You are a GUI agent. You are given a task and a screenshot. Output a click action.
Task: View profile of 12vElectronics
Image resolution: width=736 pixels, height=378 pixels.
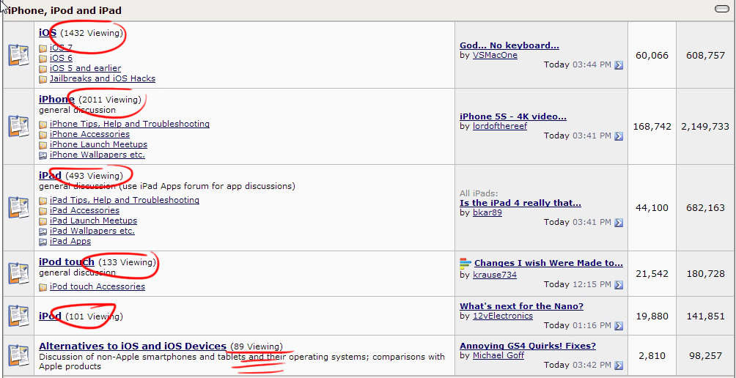coord(503,316)
